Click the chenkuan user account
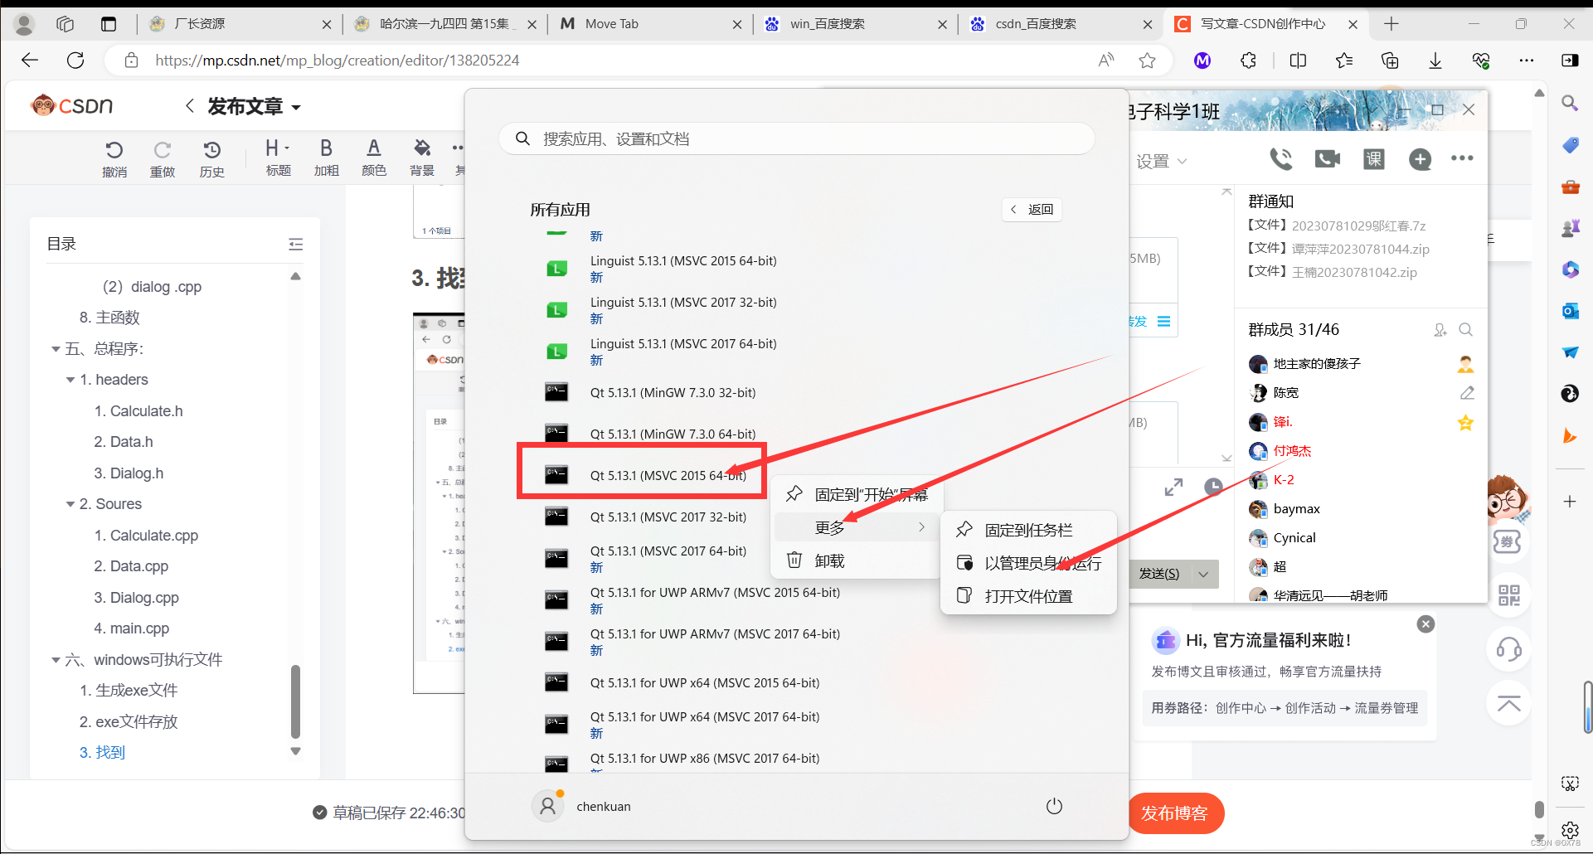Screen dimensions: 1593x854 coord(582,806)
